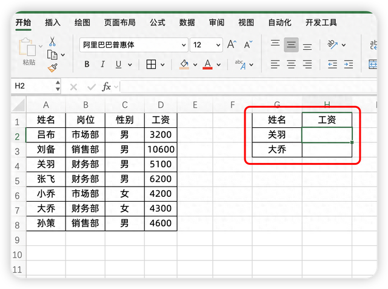Screen dimensions: 388x289
Task: Open underline style dropdown arrow
Action: [x=130, y=65]
